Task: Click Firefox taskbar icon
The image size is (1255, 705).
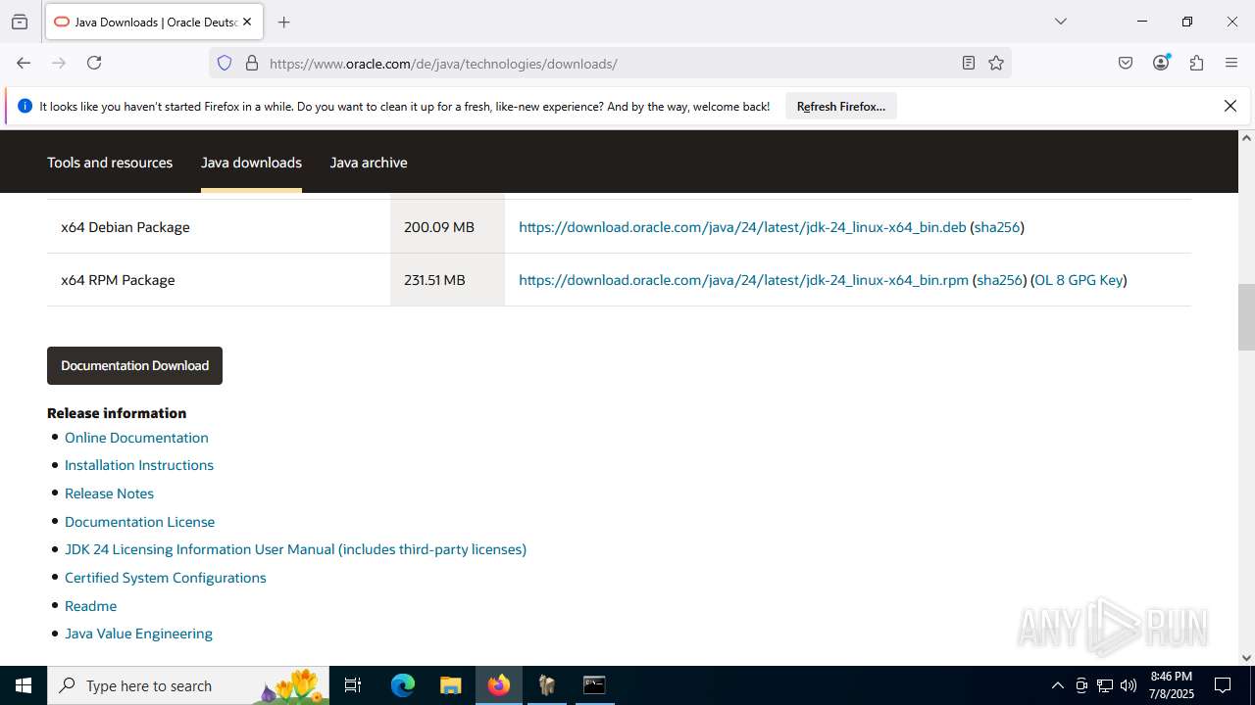Action: tap(499, 685)
